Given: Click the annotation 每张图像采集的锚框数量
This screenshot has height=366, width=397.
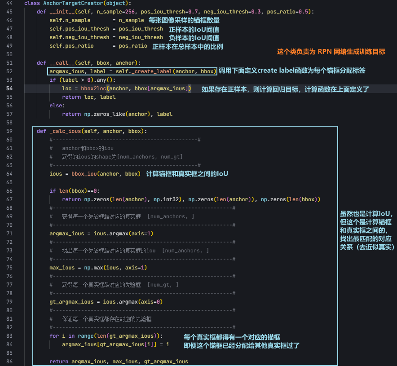Looking at the screenshot, I should (185, 20).
